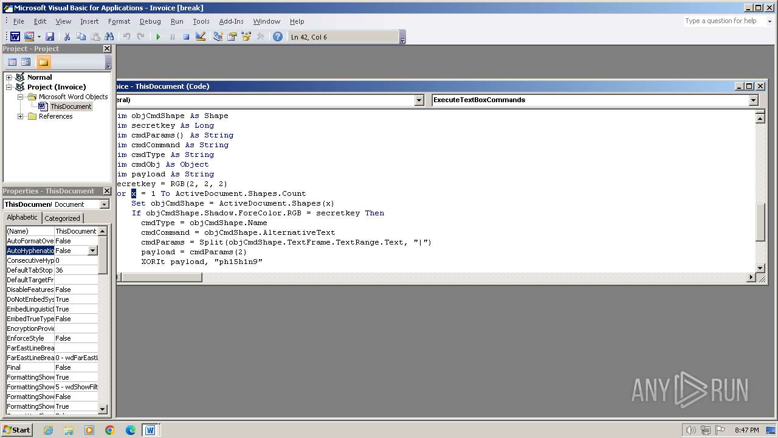The width and height of the screenshot is (778, 438).
Task: Click down arrow of Properties scrollbar
Action: 103,409
